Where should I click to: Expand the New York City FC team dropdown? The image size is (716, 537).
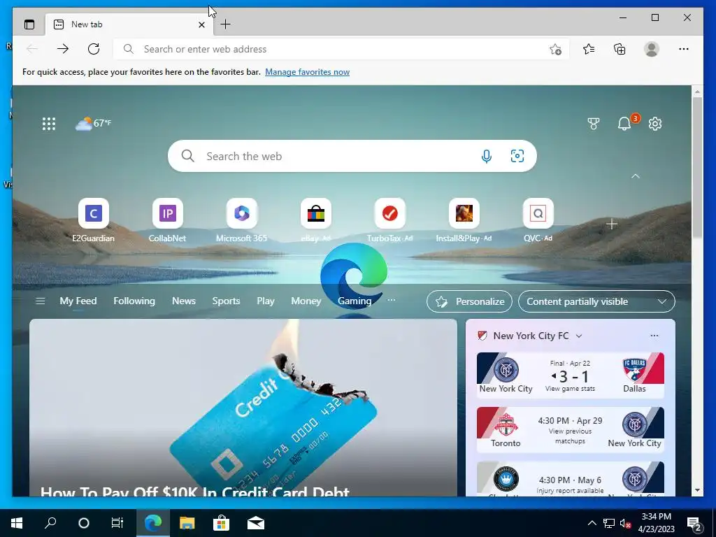pyautogui.click(x=579, y=336)
